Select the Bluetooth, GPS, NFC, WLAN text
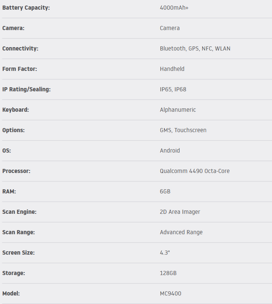The width and height of the screenshot is (272, 304). click(x=195, y=48)
